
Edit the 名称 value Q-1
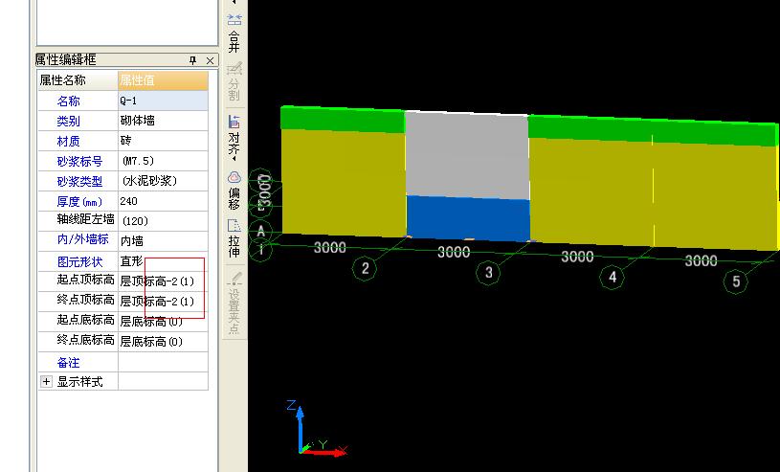coord(163,101)
